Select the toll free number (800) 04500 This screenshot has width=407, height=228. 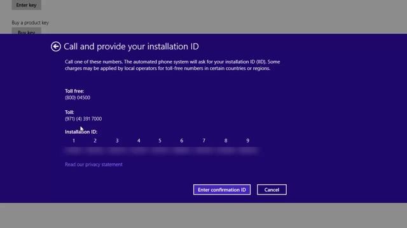tap(78, 98)
